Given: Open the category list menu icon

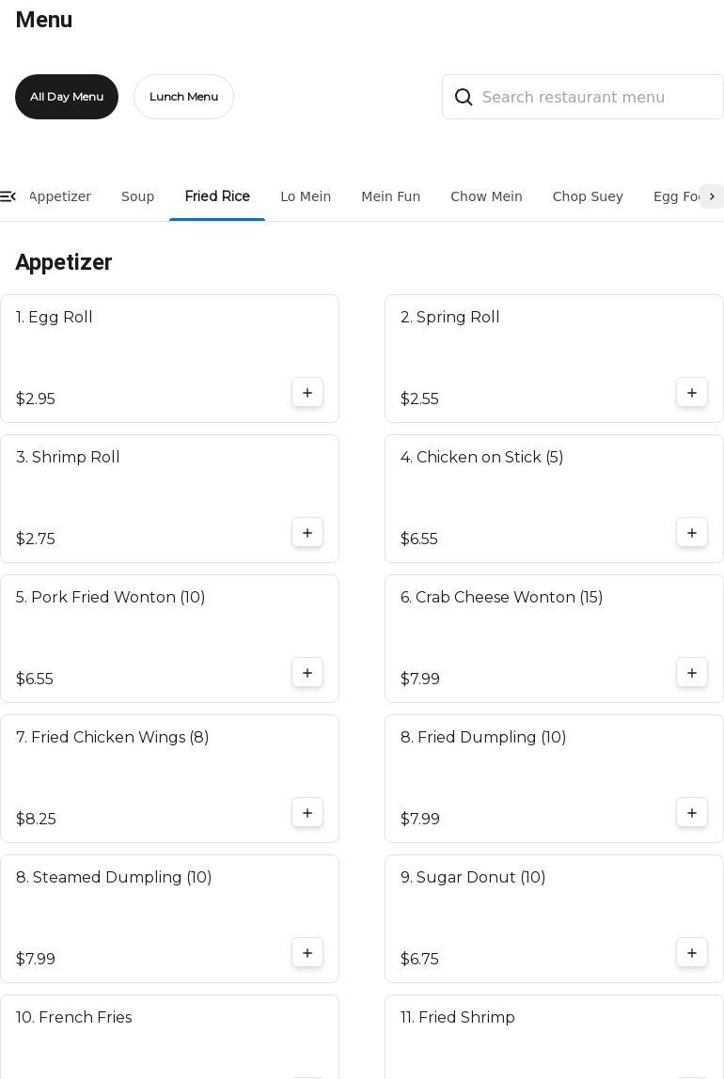Looking at the screenshot, I should pos(8,196).
